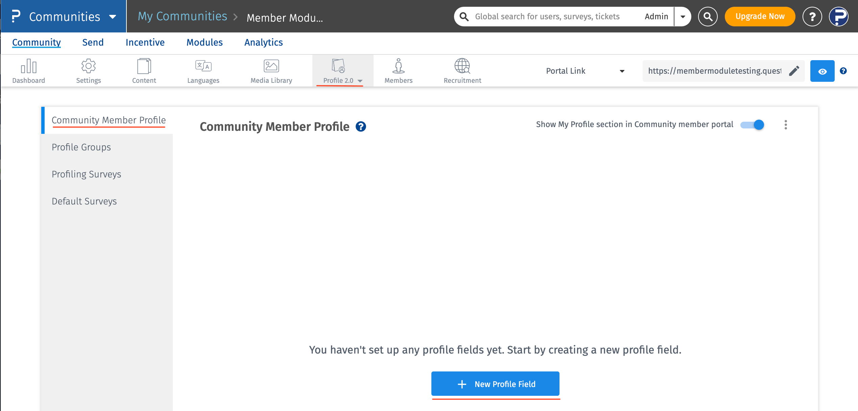Screen dimensions: 858x411
Task: Select Profiling Surveys in the sidebar
Action: click(x=87, y=174)
